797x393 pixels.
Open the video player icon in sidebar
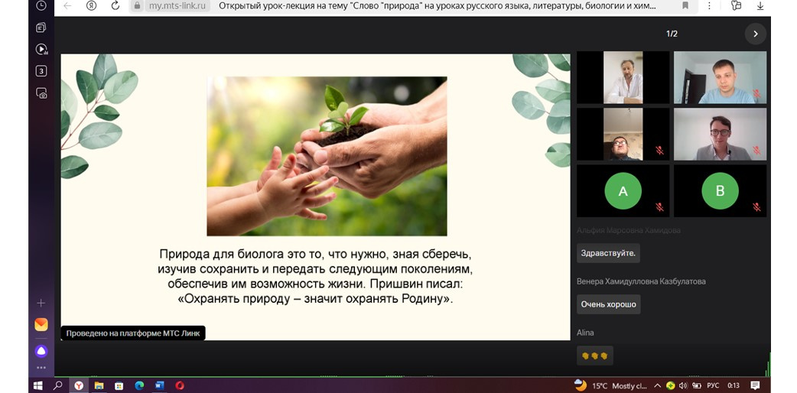click(41, 49)
